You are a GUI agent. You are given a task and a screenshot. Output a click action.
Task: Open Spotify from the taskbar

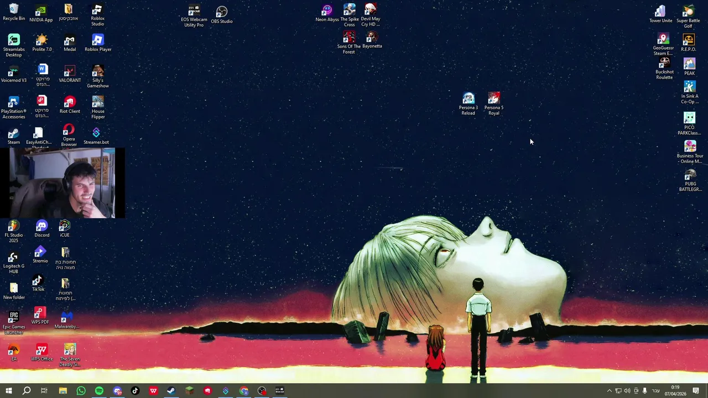click(99, 391)
